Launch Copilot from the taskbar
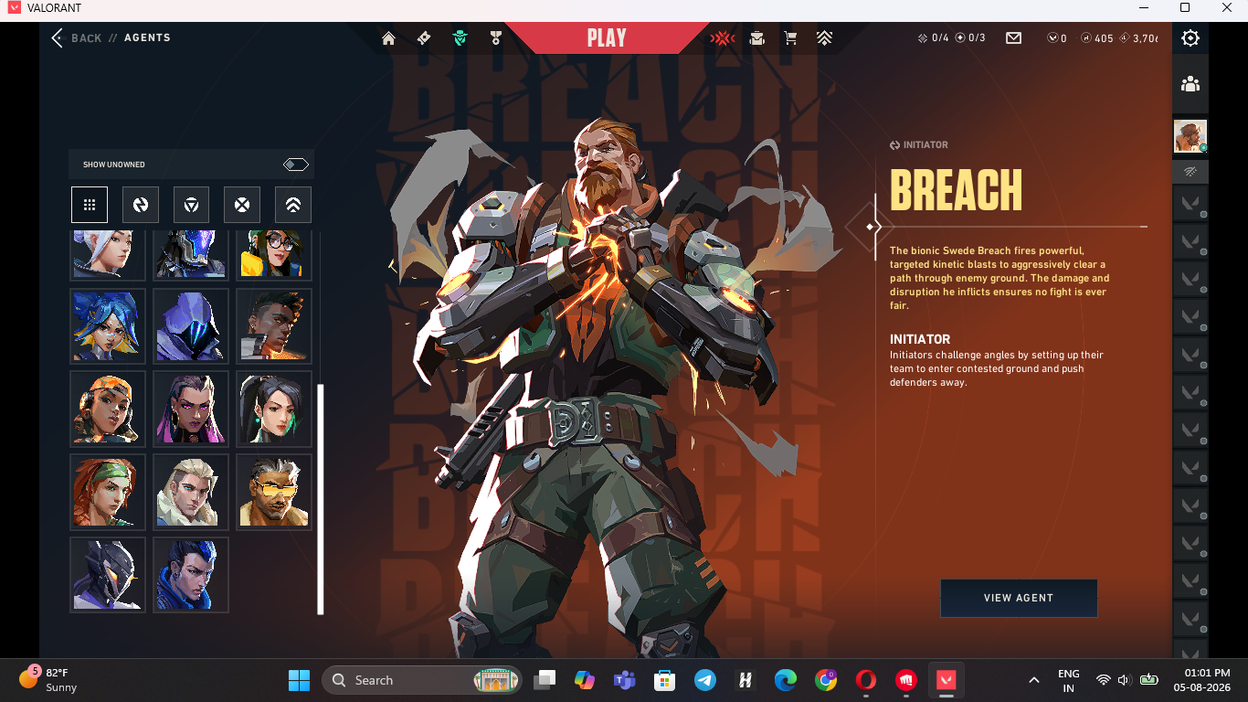This screenshot has height=702, width=1248. click(585, 680)
